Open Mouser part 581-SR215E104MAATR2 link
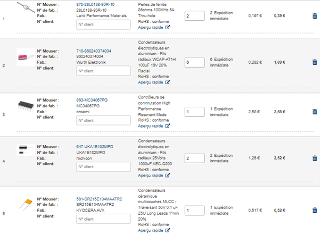 tap(99, 199)
